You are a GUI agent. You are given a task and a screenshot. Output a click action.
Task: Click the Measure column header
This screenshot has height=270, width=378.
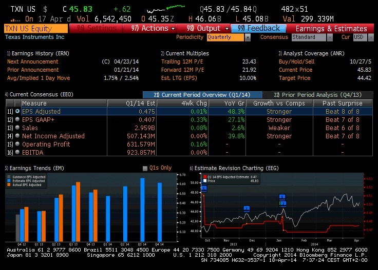click(x=64, y=103)
